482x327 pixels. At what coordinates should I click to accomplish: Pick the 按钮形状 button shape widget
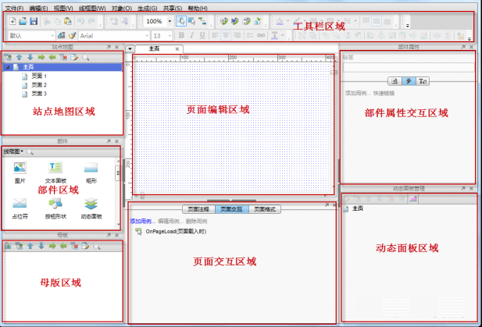[x=55, y=208]
